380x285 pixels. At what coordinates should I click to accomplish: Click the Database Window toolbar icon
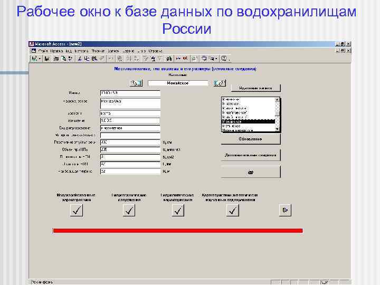point(204,59)
